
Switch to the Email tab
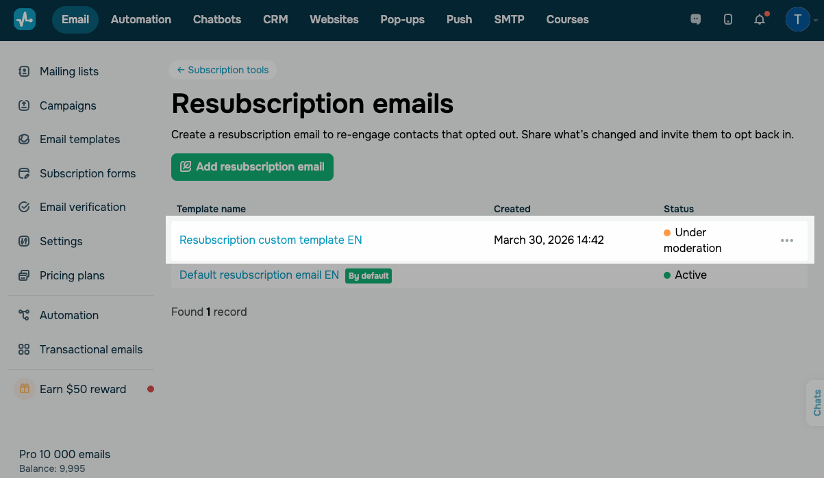(x=75, y=19)
